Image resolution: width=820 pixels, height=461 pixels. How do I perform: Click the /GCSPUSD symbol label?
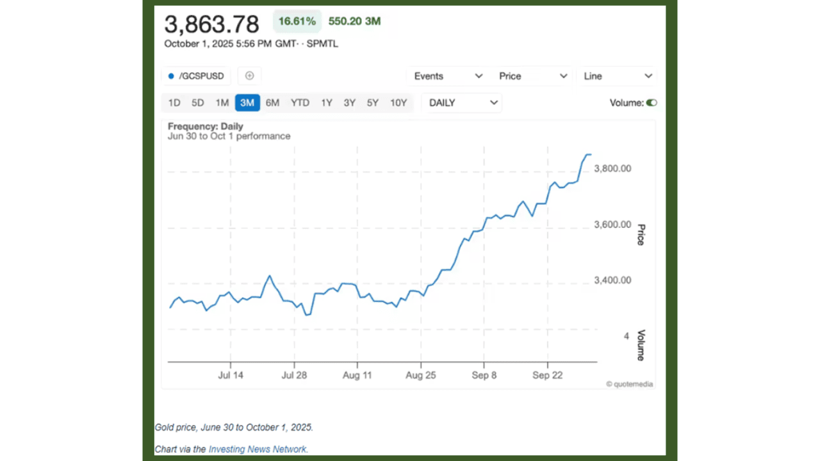tap(202, 76)
